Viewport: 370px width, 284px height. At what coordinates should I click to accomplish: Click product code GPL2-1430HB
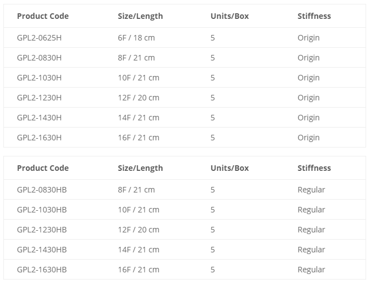[42, 250]
